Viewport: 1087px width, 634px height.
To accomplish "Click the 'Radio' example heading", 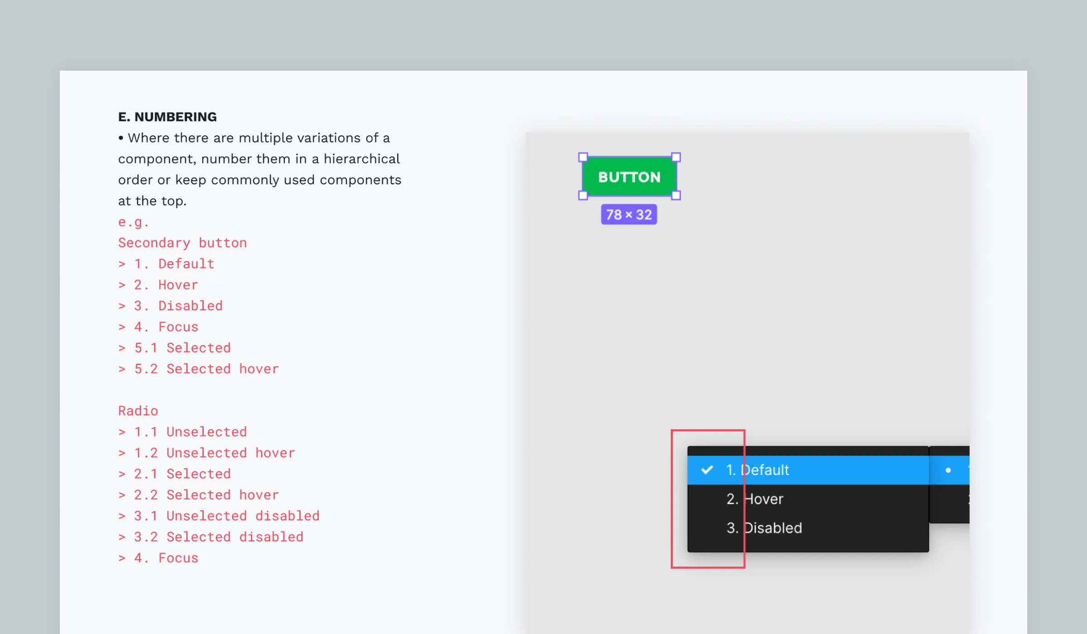I will point(138,411).
